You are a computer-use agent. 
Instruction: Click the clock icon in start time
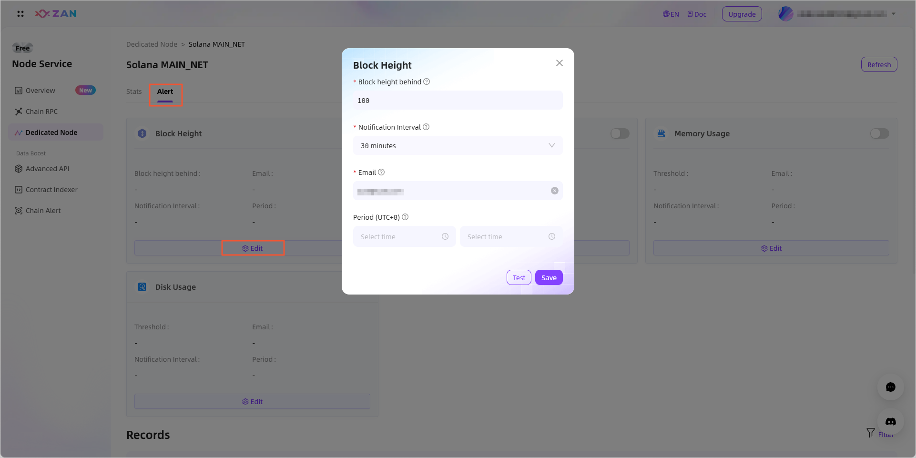(x=445, y=236)
